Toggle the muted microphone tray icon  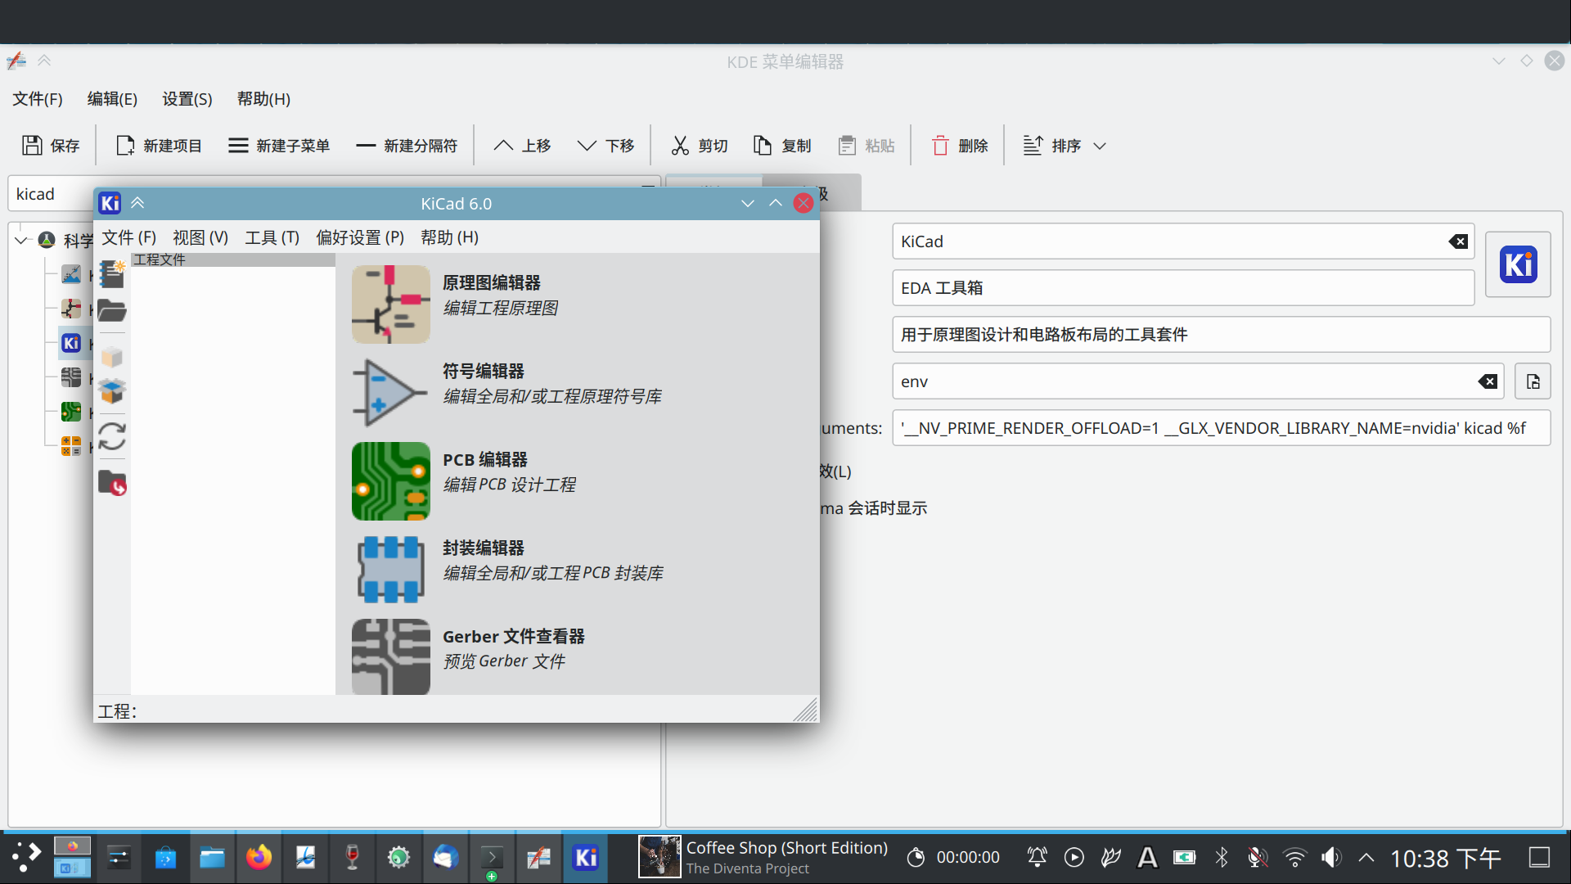tap(1258, 858)
